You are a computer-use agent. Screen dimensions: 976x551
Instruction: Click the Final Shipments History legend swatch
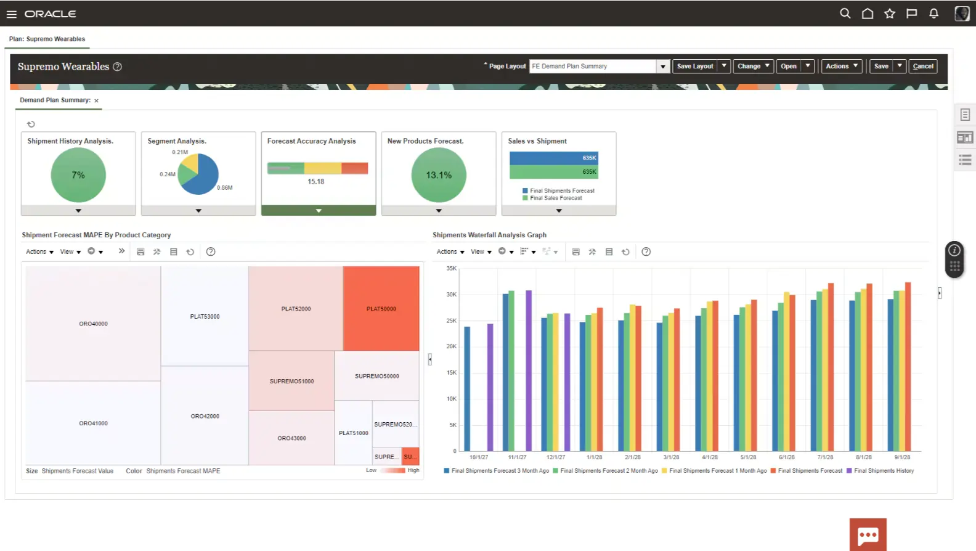click(849, 470)
